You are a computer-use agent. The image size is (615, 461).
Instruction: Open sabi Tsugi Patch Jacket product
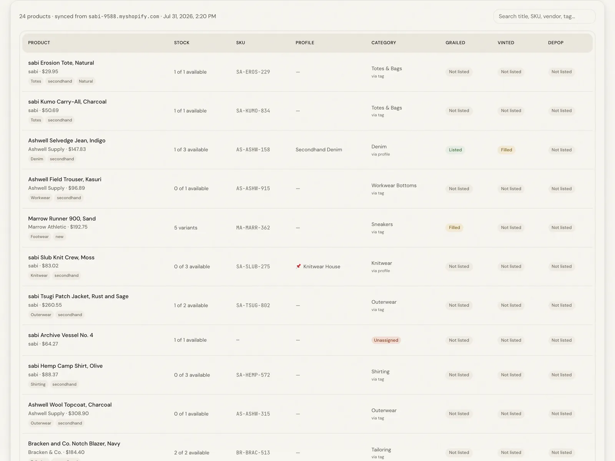[78, 296]
